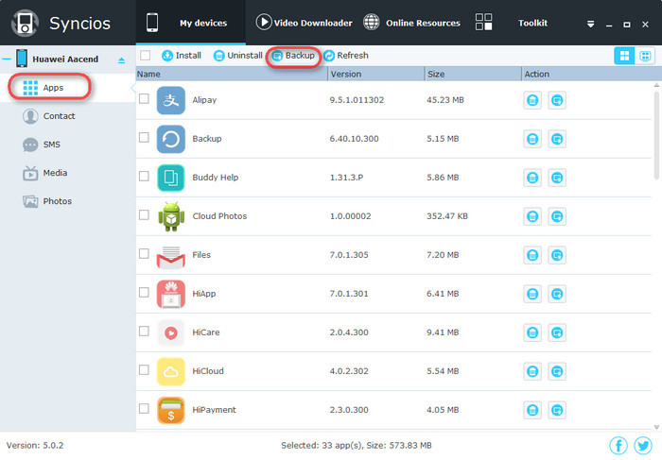The height and width of the screenshot is (460, 662).
Task: Check the Alipay checkbox
Action: pos(144,98)
